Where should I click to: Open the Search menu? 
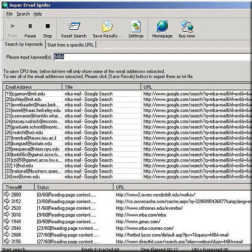tap(23, 14)
